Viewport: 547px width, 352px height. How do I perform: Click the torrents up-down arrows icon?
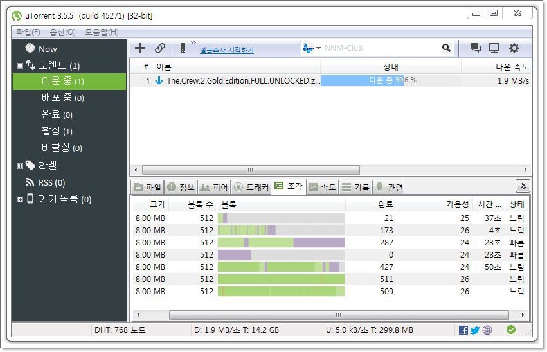coord(30,65)
